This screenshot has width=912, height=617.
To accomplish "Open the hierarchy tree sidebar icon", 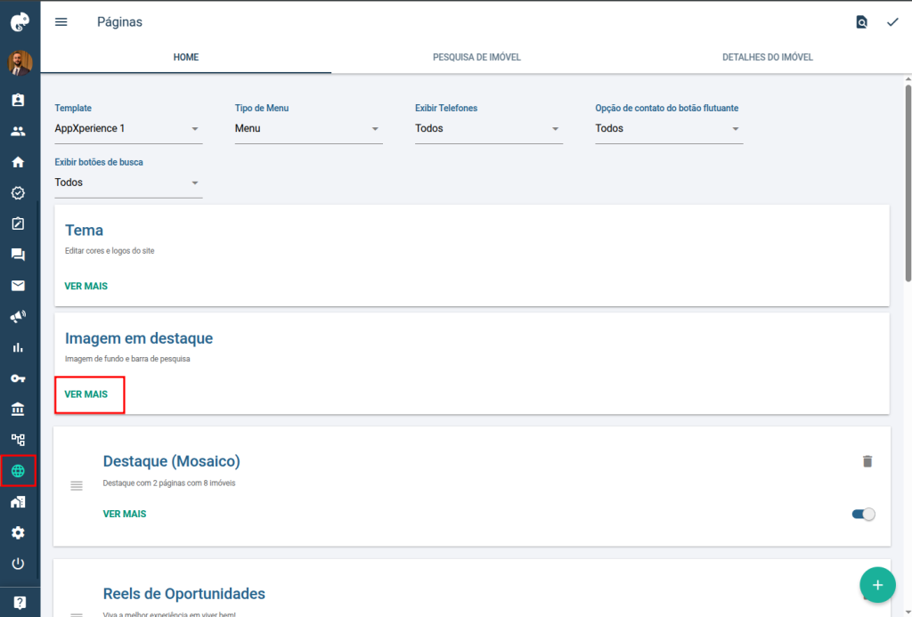I will click(18, 440).
